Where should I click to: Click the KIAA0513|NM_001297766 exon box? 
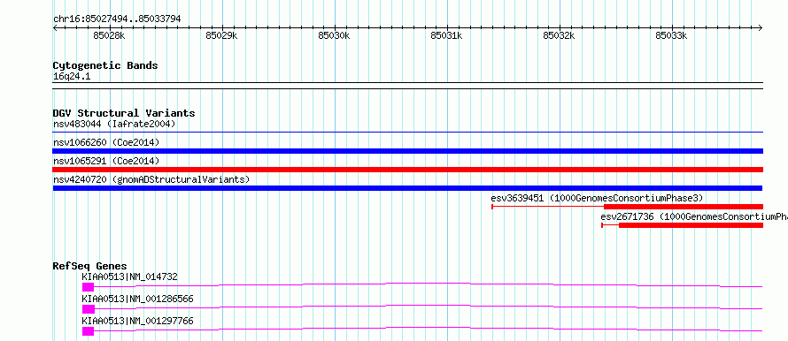(88, 331)
